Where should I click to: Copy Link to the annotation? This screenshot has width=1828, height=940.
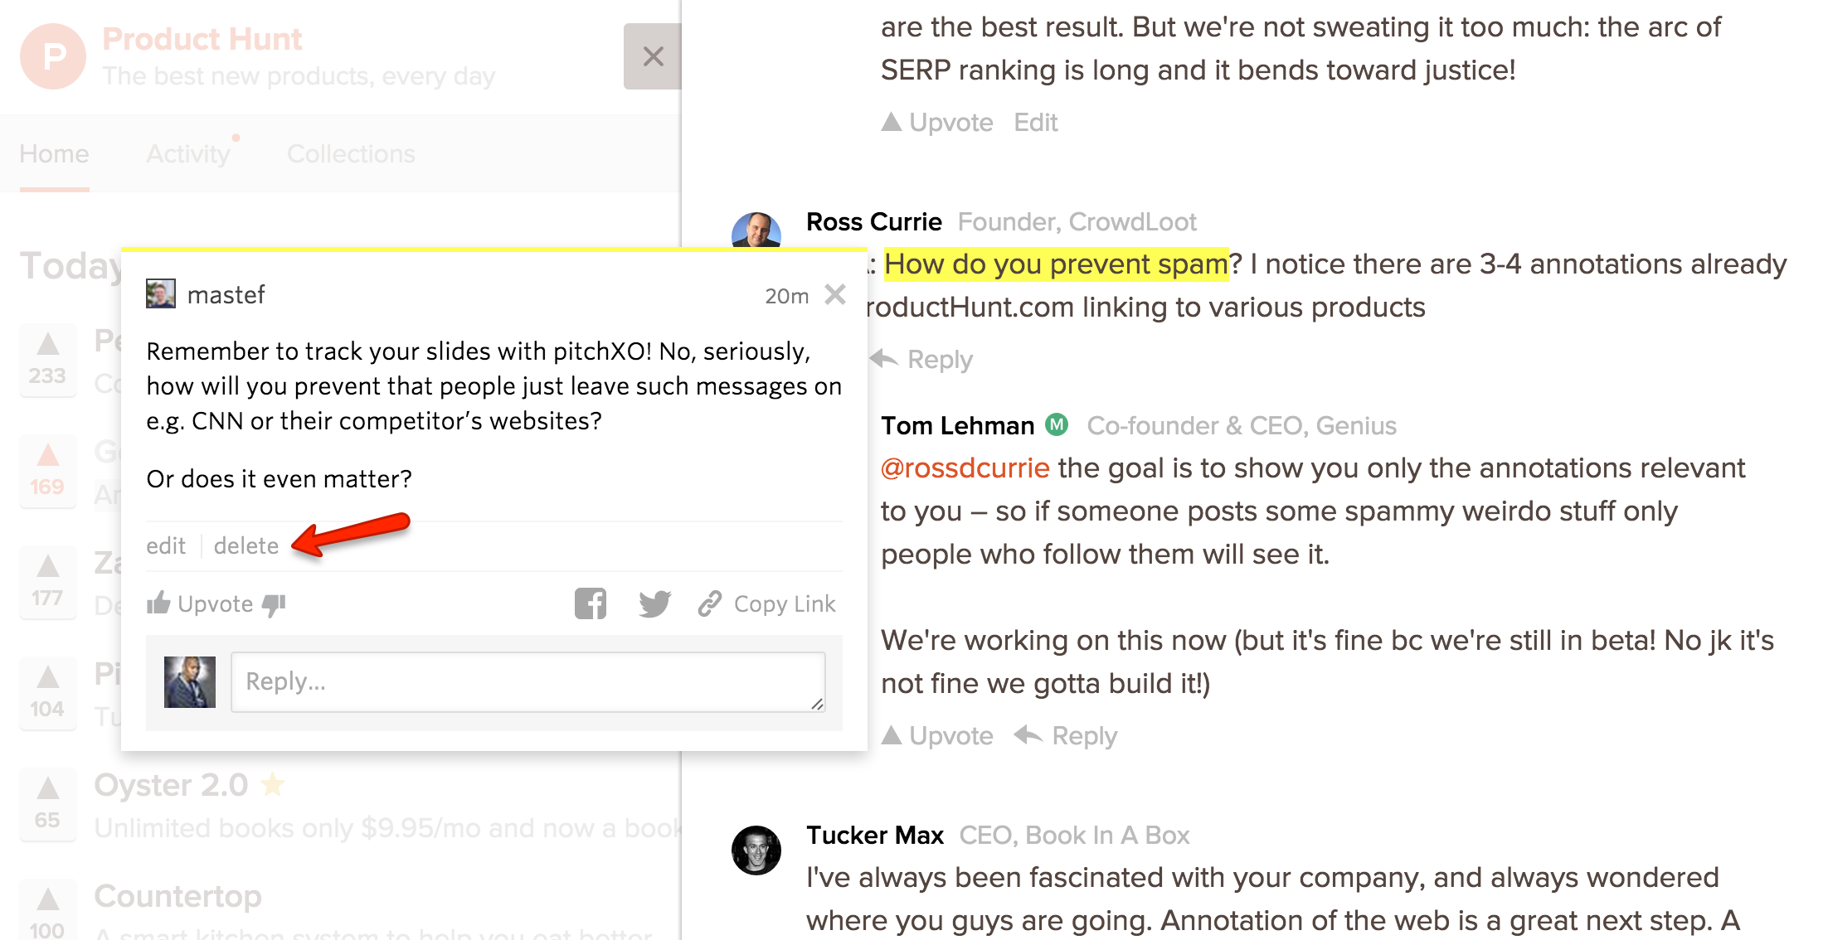pos(767,603)
